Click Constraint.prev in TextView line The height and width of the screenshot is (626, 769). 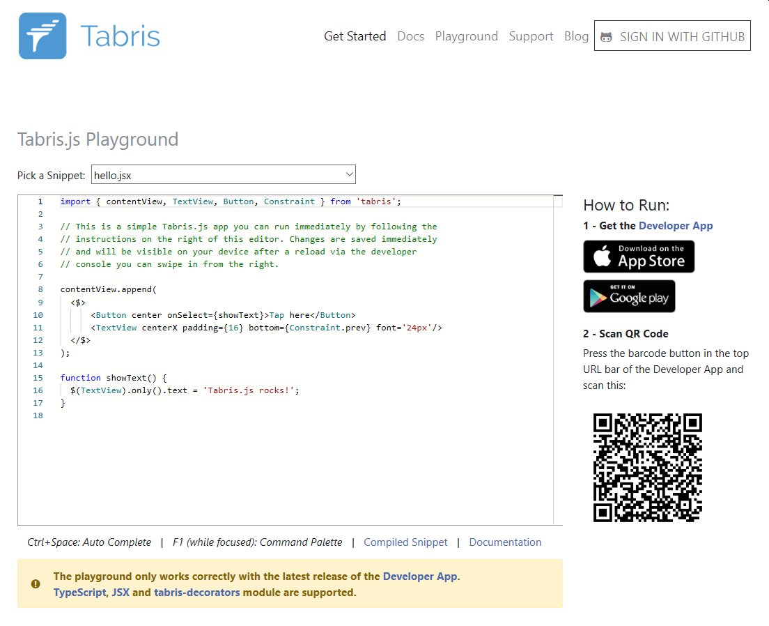(x=327, y=328)
